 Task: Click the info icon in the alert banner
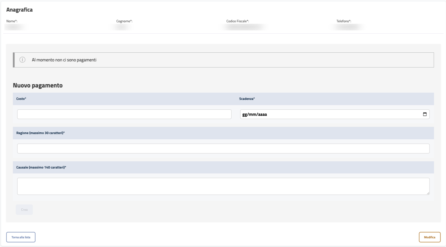pyautogui.click(x=22, y=60)
